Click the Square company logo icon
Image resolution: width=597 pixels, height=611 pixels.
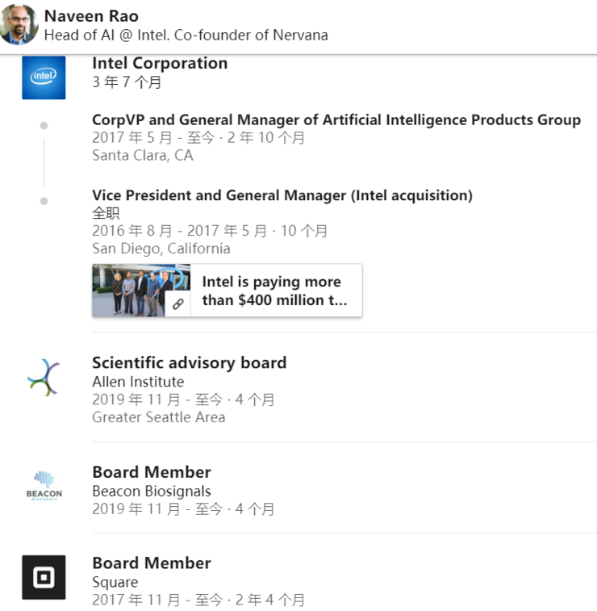(x=44, y=577)
